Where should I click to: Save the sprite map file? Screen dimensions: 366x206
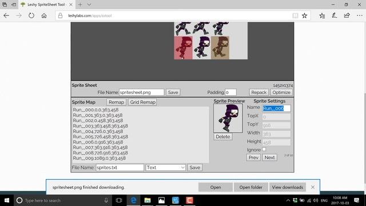[194, 168]
